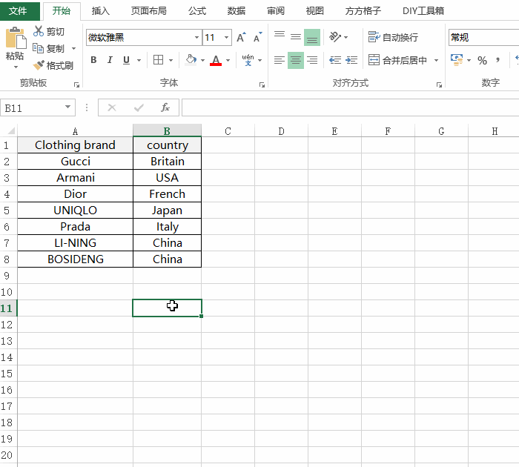The height and width of the screenshot is (467, 519).
Task: Open the font size dropdown arrow
Action: click(x=226, y=37)
